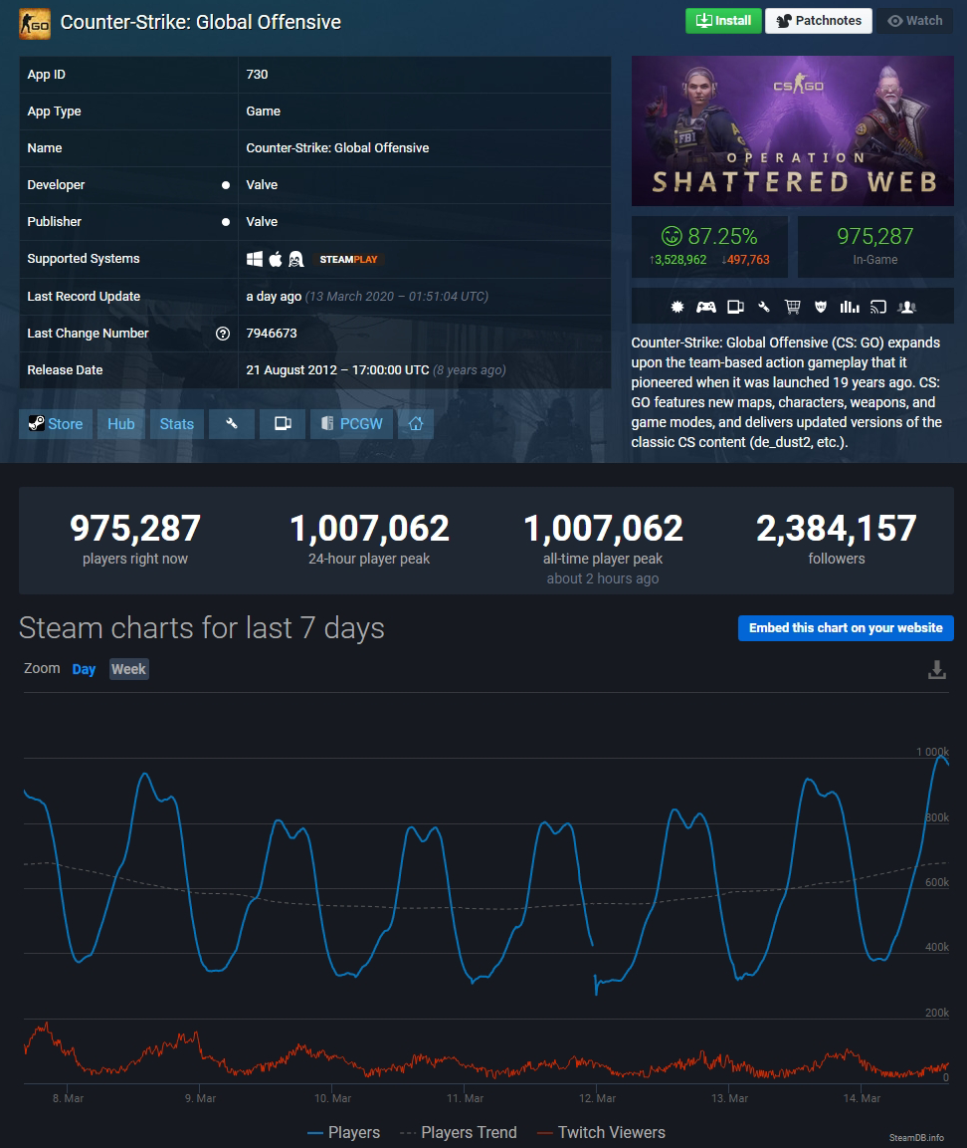Click the bar chart stats icon in the feature row

pyautogui.click(x=850, y=307)
